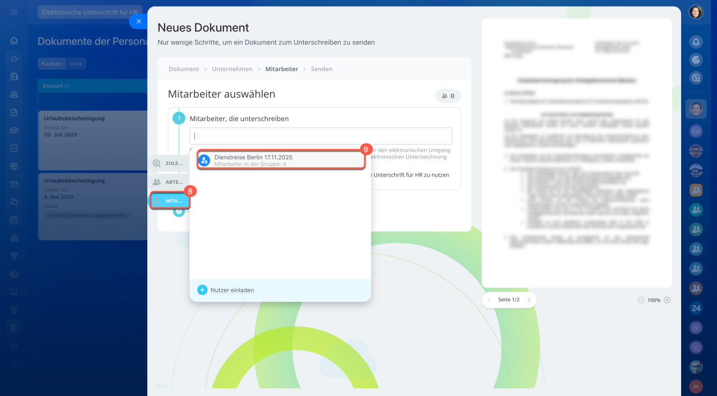Open the mail envelope icon in sidebar
Image resolution: width=717 pixels, height=396 pixels.
[14, 184]
